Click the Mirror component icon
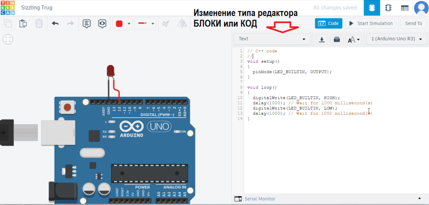Screen dimensions: 429x205 (182, 24)
